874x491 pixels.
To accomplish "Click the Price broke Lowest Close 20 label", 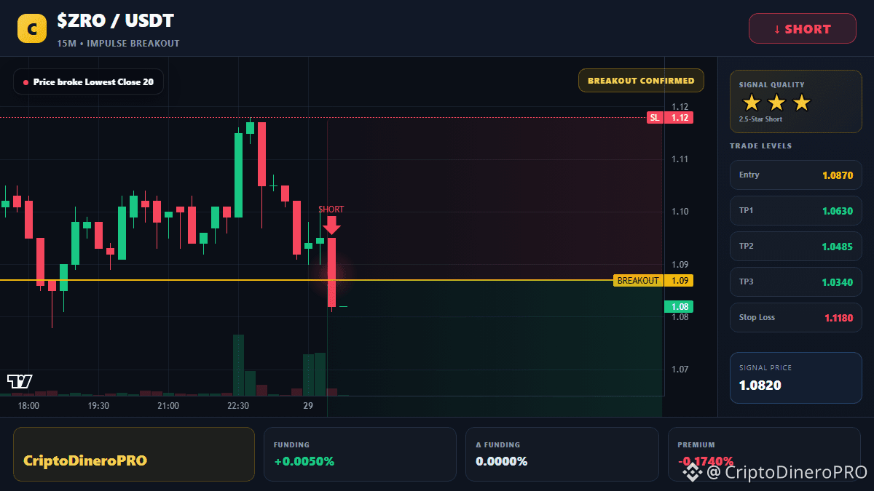I will 88,82.
